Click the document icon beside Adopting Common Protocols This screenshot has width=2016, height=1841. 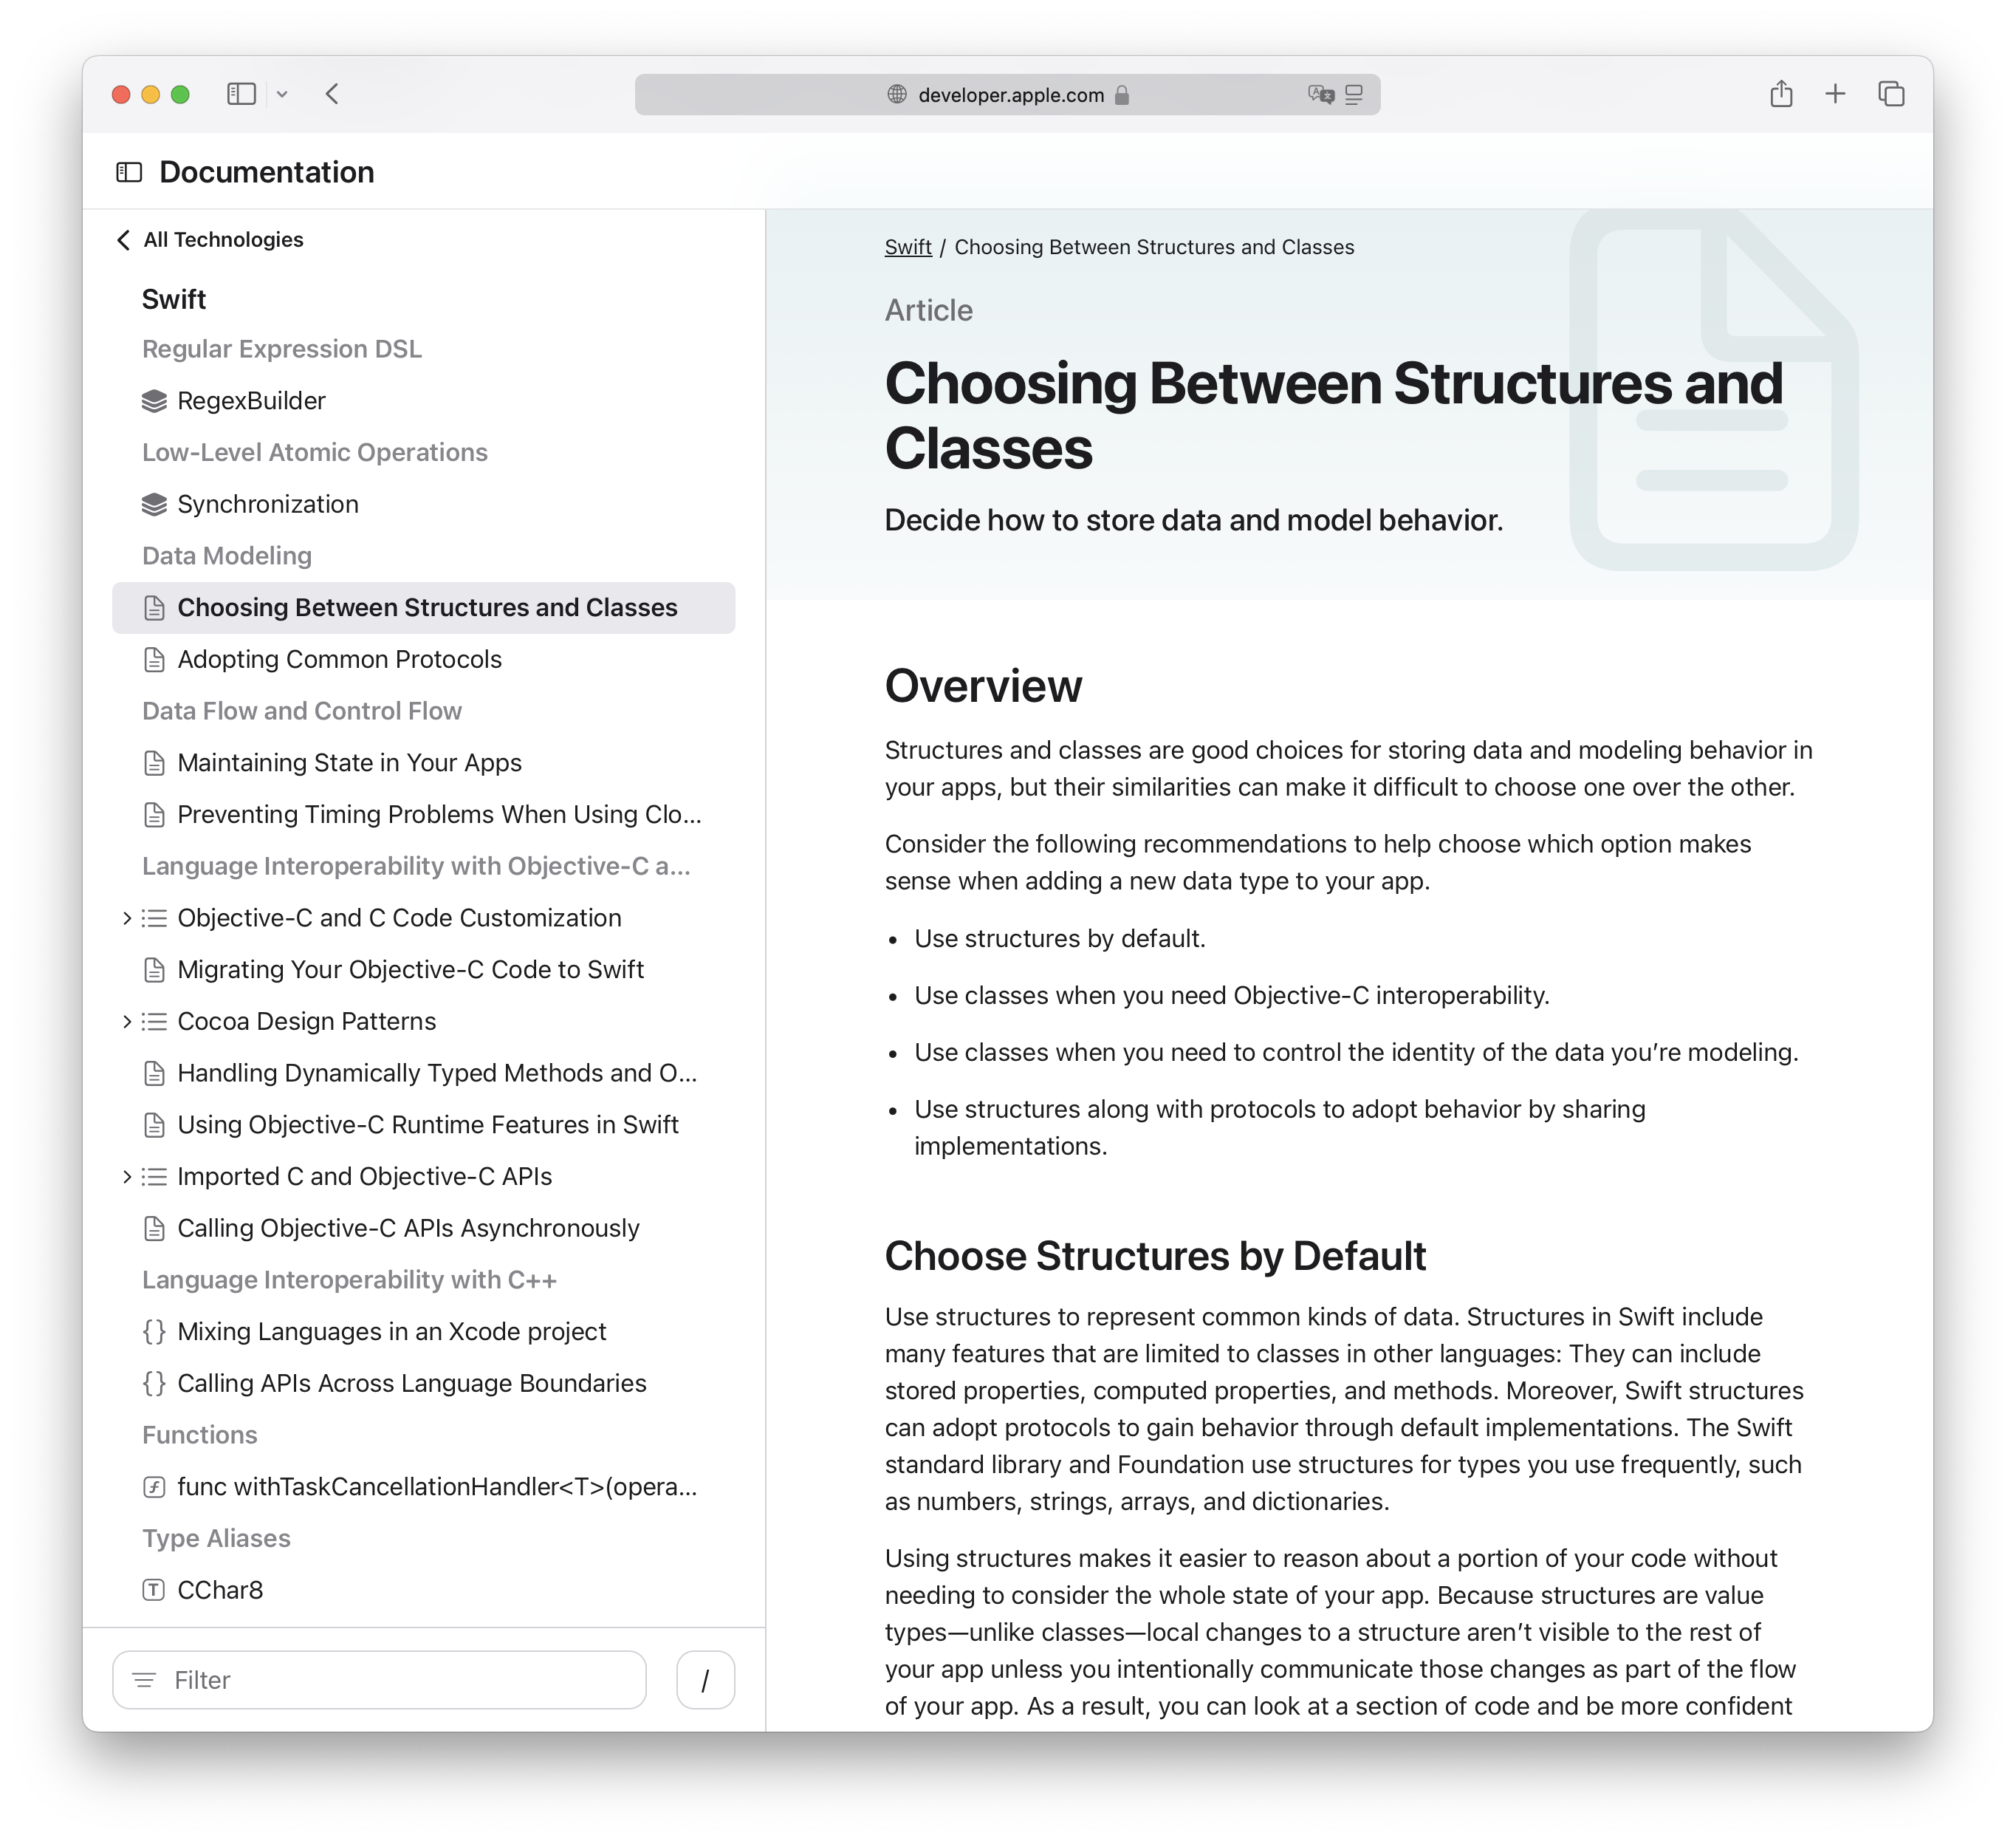click(154, 660)
